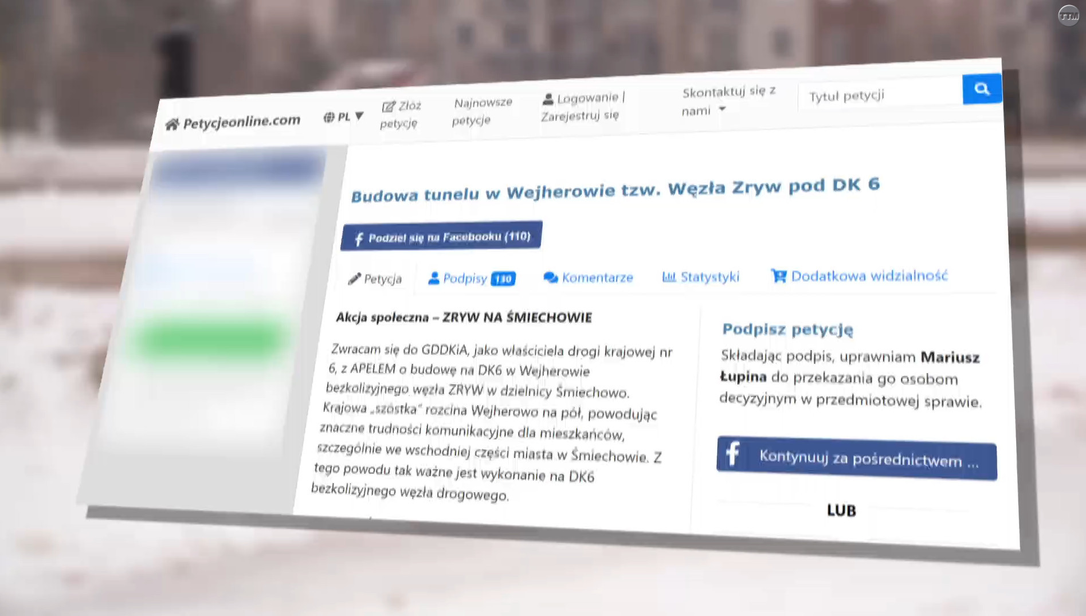Open the petition title heading link
This screenshot has width=1086, height=616.
point(615,190)
